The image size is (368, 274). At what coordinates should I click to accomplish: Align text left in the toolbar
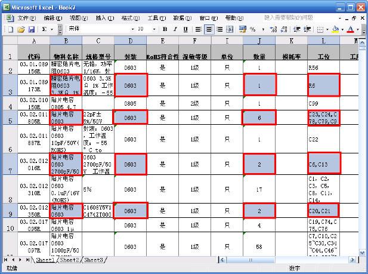[198, 29]
